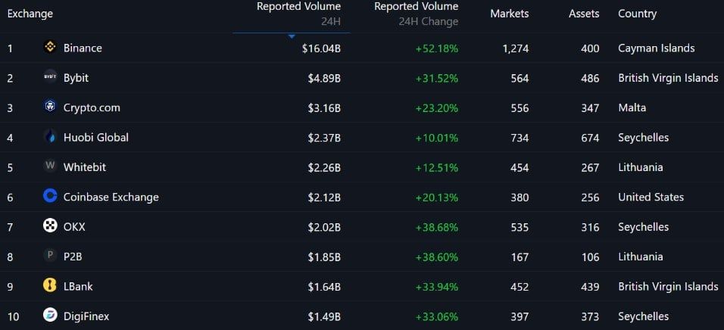This screenshot has width=724, height=330.
Task: Click Huobi Global's 674 assets count
Action: click(591, 138)
